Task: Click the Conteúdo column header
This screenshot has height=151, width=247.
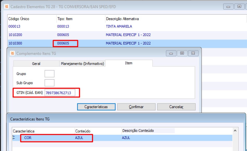Action: (x=83, y=131)
